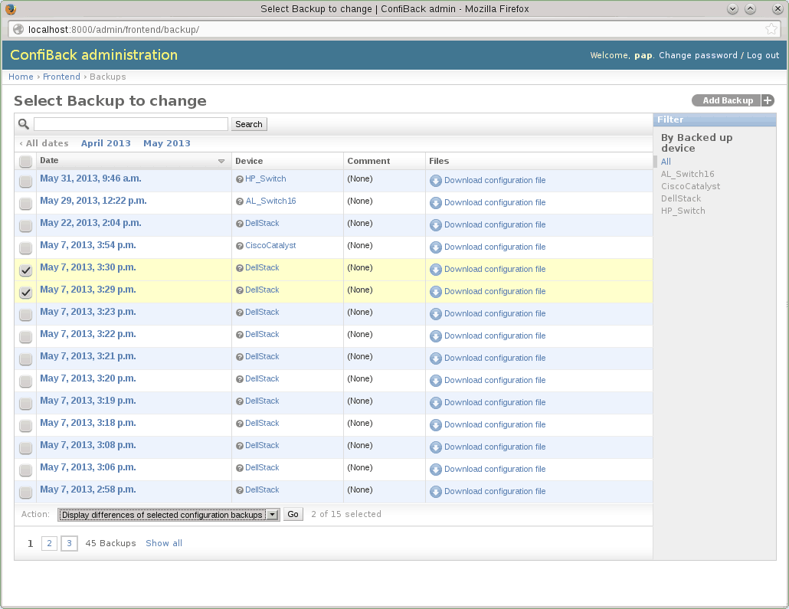Click the download icon on AL_Switch16 row
The height and width of the screenshot is (609, 789).
(435, 202)
